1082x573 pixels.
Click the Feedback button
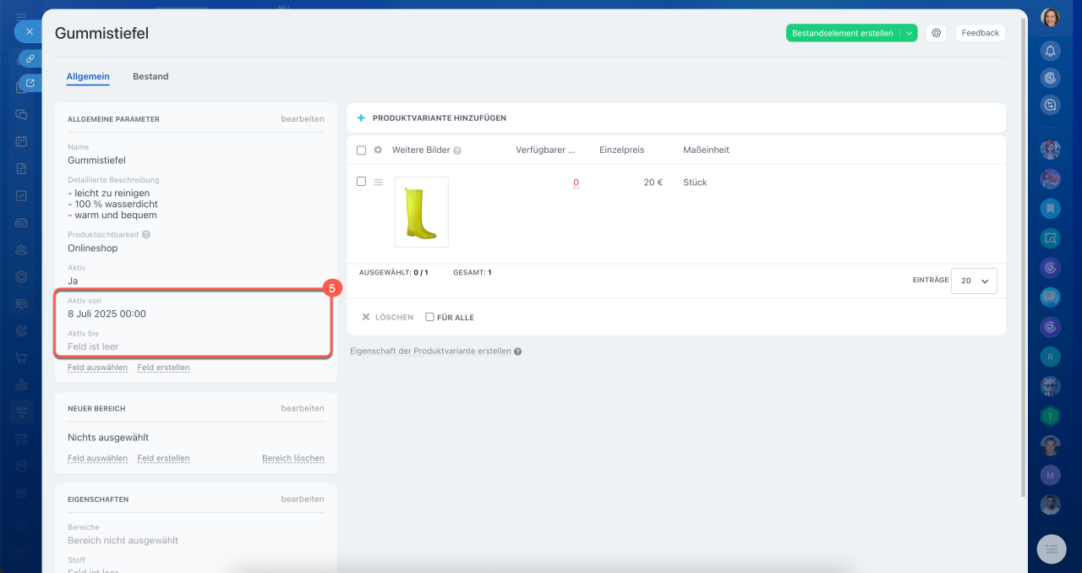tap(980, 33)
